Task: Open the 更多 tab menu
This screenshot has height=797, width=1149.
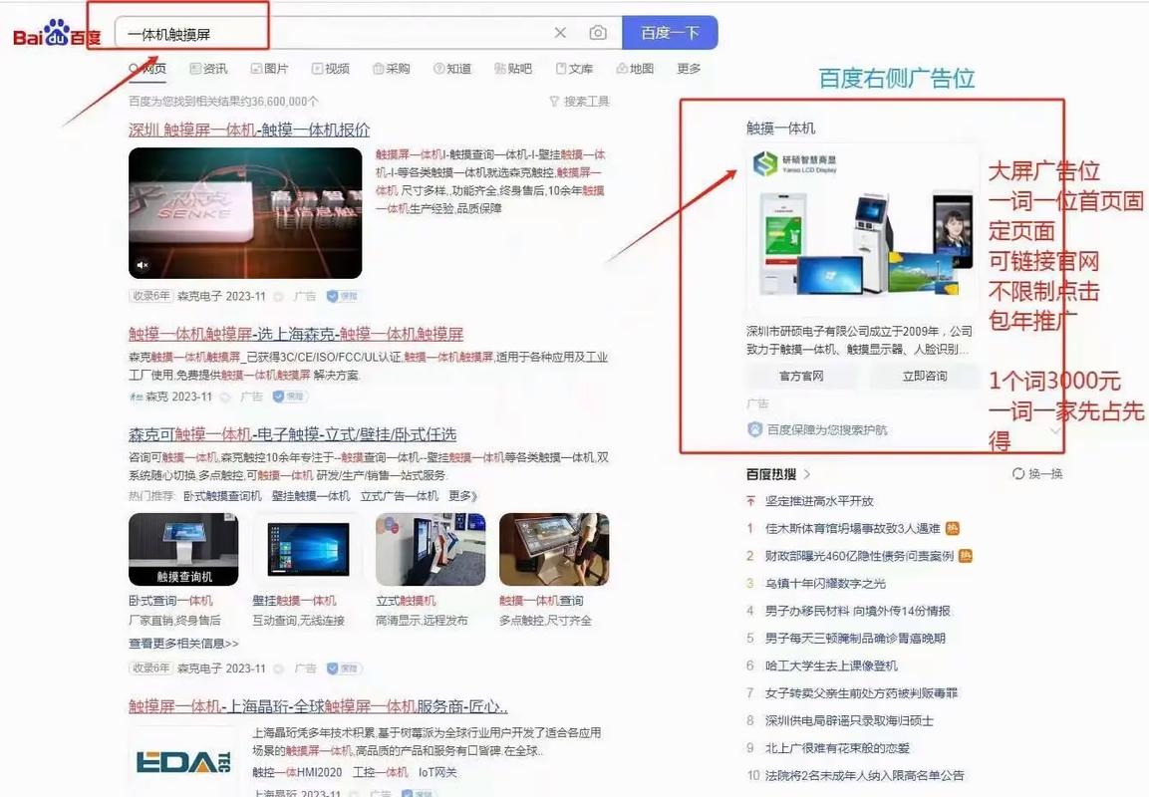Action: (689, 68)
